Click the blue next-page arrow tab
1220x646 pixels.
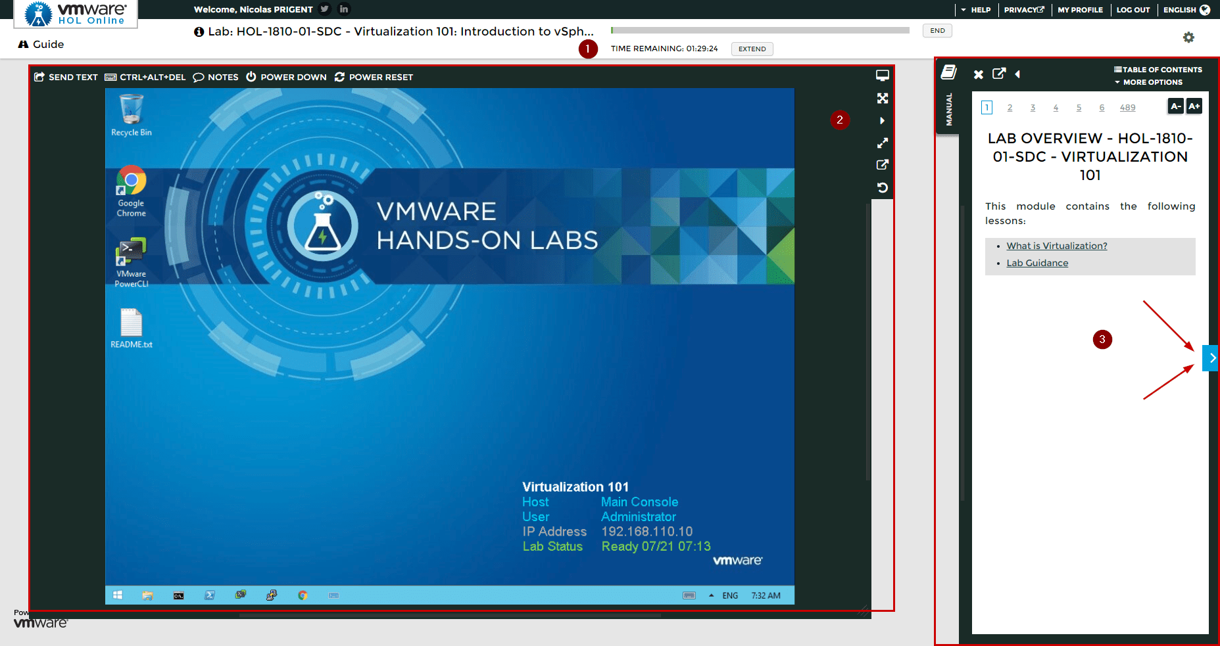coord(1211,358)
